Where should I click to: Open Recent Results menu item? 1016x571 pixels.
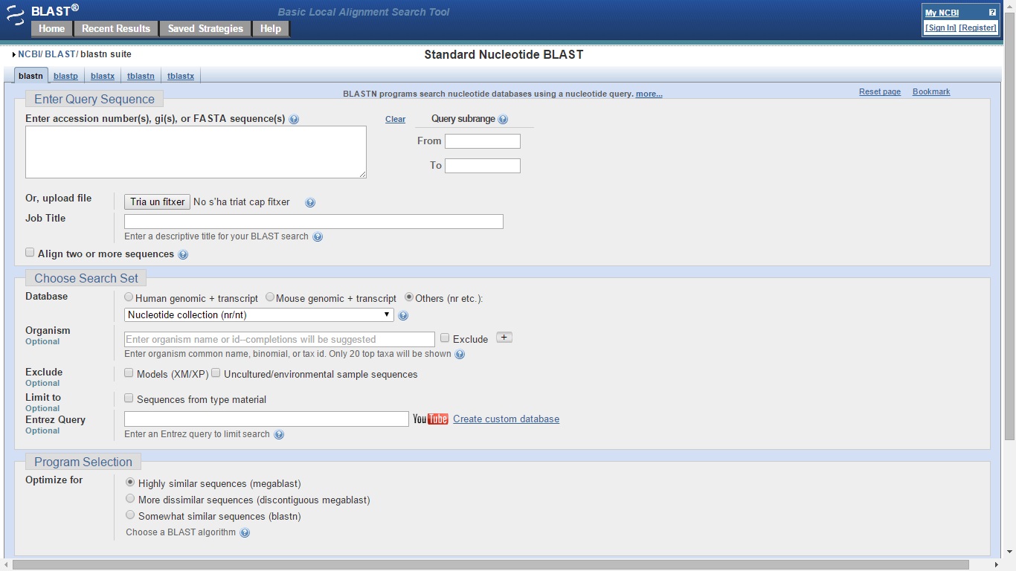click(x=116, y=29)
